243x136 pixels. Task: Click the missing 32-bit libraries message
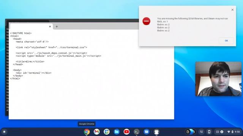[193, 19]
